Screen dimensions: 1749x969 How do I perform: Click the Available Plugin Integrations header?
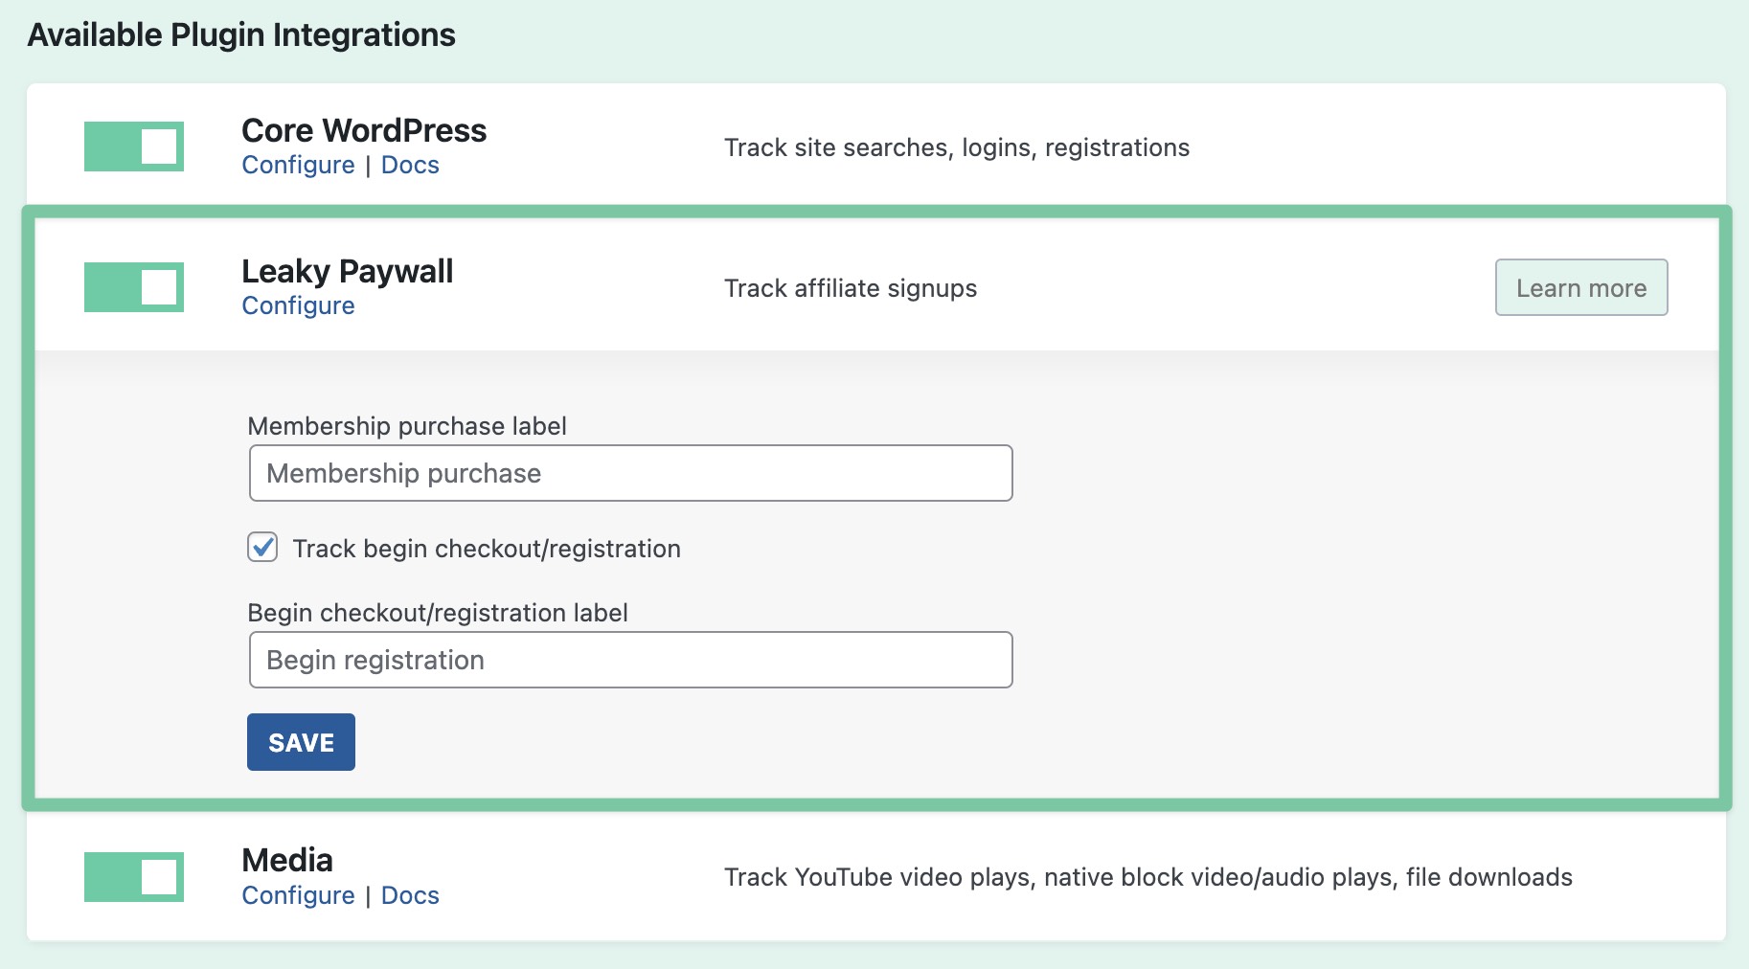click(x=241, y=34)
